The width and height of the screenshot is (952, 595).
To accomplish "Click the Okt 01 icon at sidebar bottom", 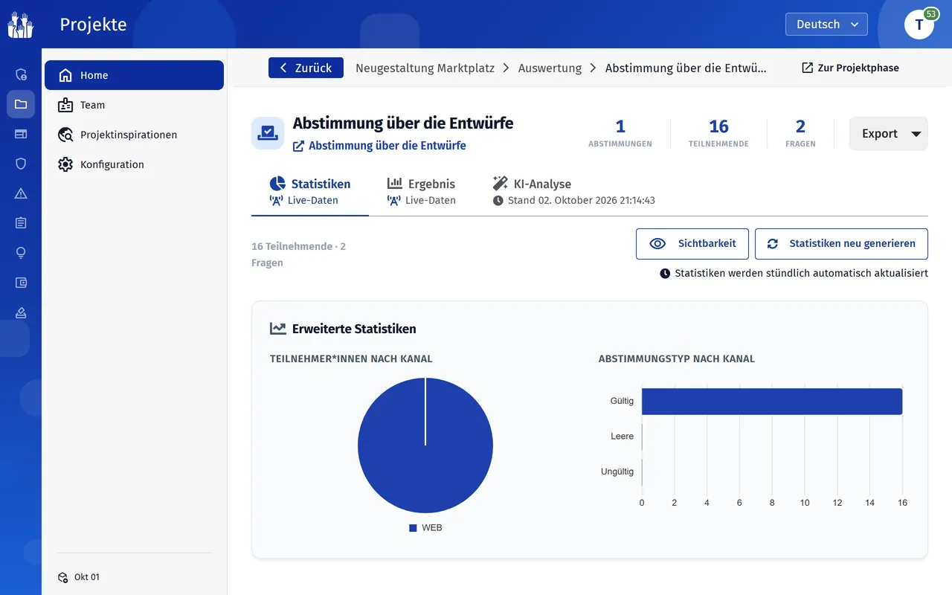I will pyautogui.click(x=63, y=577).
